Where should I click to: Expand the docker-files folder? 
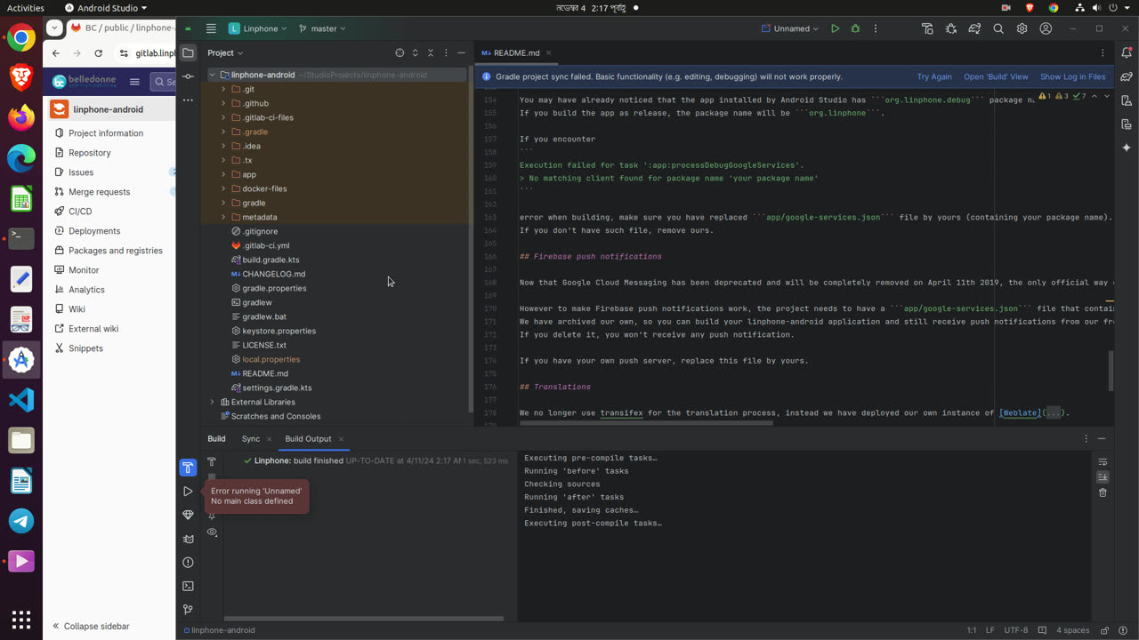223,188
